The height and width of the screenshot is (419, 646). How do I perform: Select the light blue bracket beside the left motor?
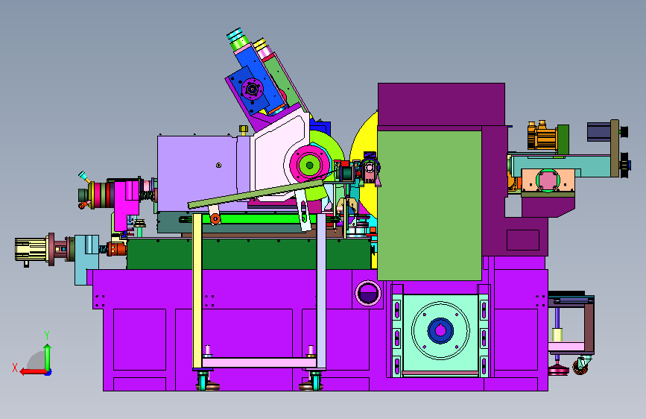[x=86, y=259]
